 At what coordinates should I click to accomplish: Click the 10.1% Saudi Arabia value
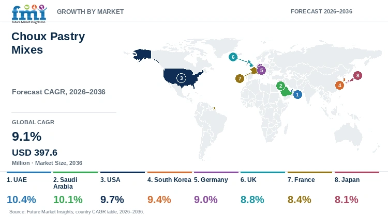(68, 199)
